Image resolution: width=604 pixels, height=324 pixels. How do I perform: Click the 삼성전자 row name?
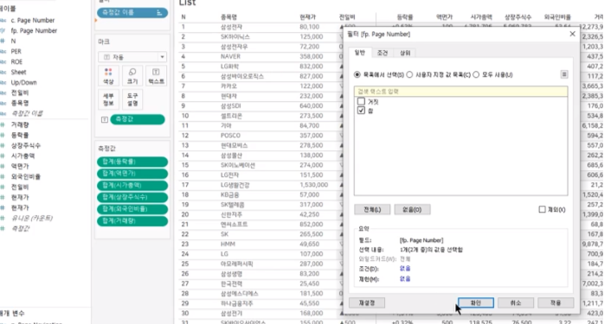click(232, 27)
